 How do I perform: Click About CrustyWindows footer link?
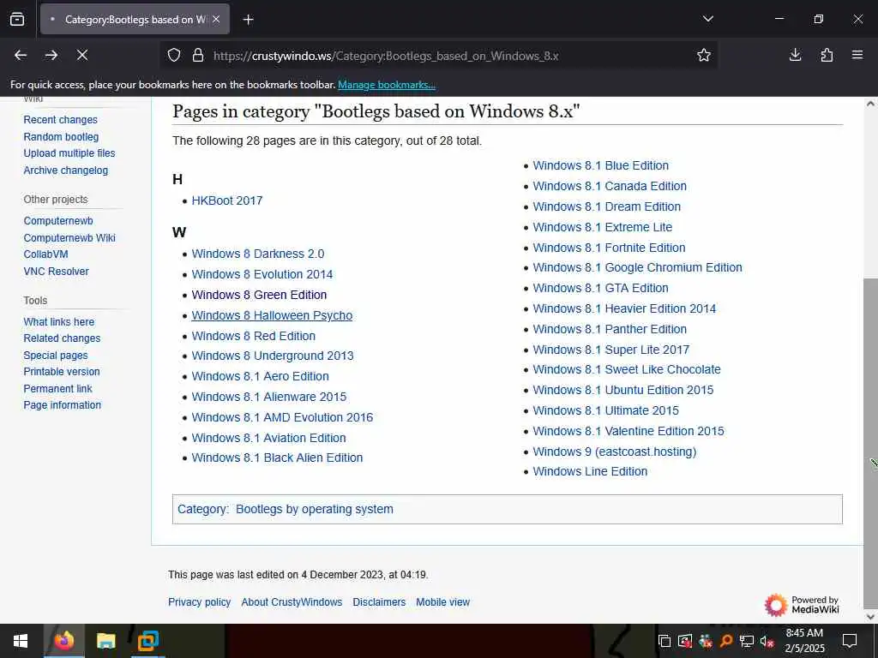tap(292, 602)
